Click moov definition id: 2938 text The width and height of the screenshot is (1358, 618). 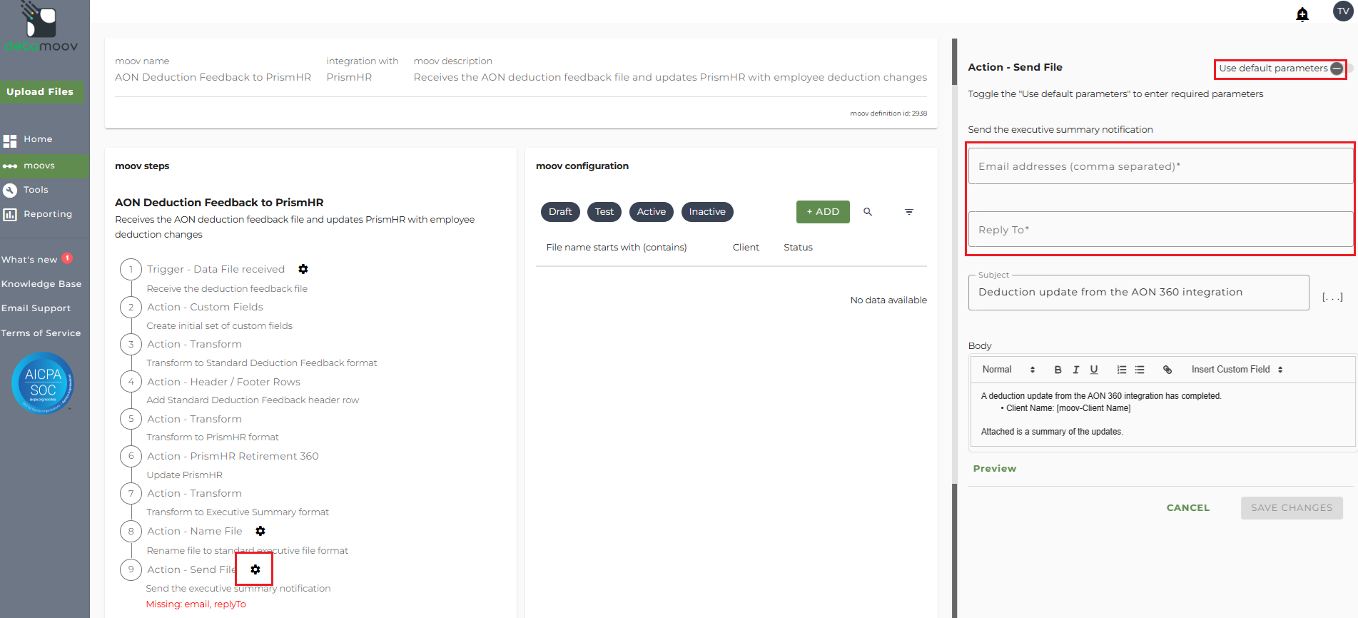coord(888,113)
